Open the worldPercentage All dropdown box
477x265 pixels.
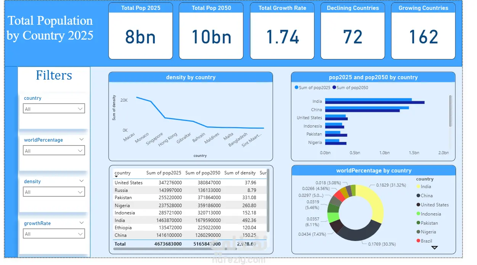tap(54, 151)
